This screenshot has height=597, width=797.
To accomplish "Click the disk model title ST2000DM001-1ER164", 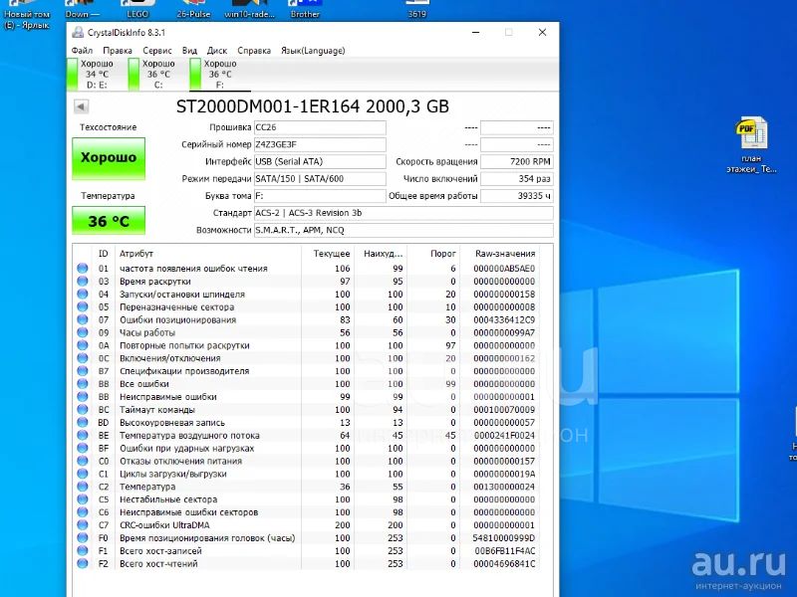I will click(x=268, y=106).
